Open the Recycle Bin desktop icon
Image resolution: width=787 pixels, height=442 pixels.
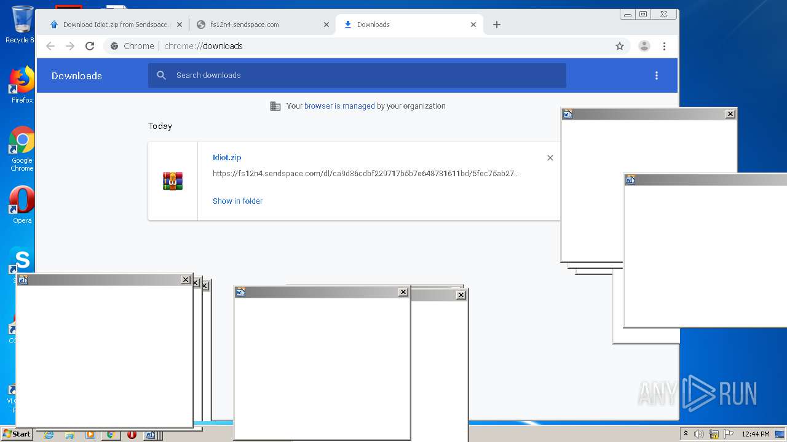[x=22, y=25]
